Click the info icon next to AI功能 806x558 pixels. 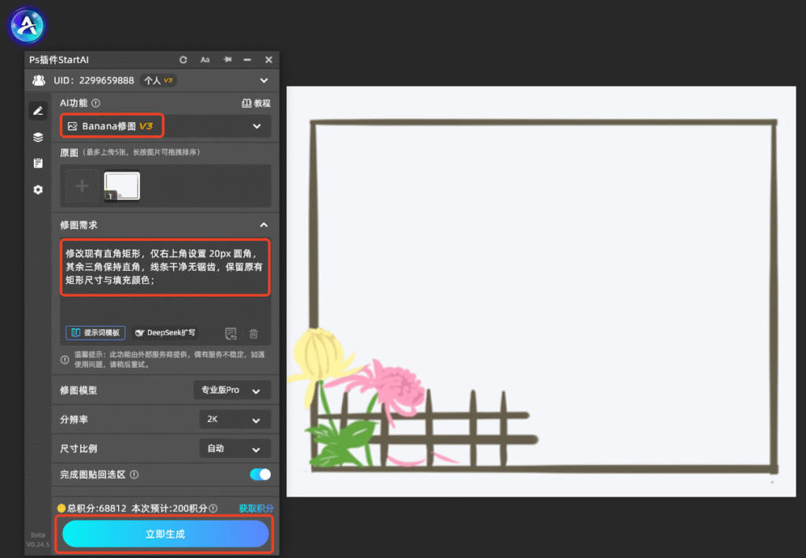[95, 103]
